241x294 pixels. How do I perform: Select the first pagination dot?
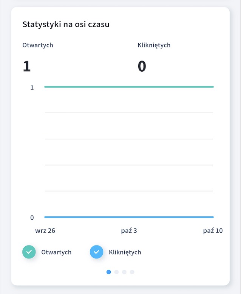coord(109,272)
